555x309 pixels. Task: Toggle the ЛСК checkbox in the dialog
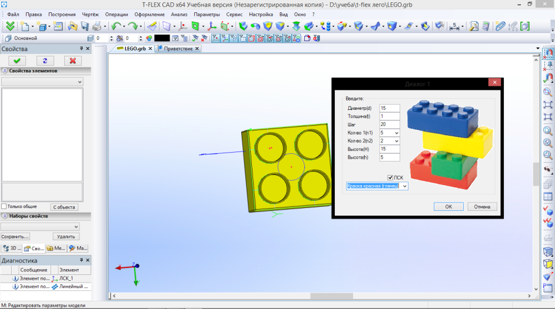390,178
